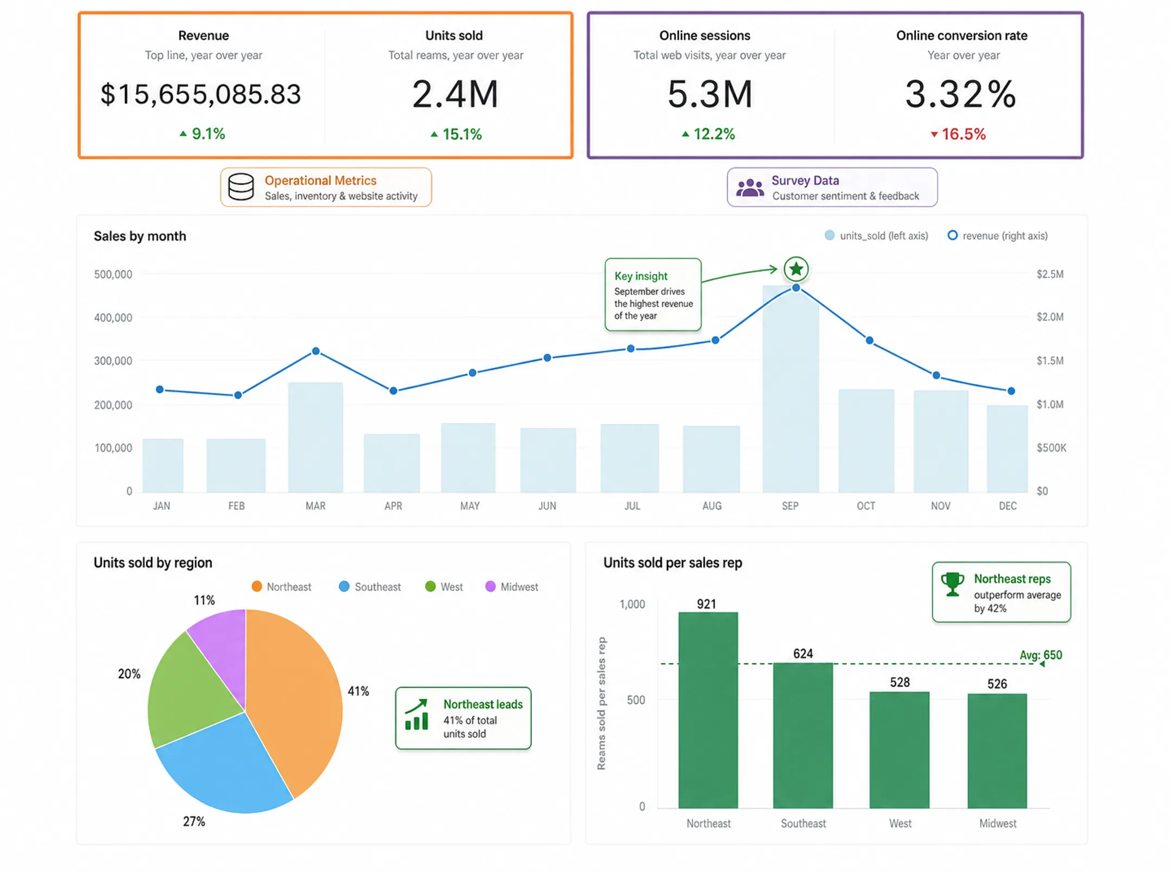Viewport: 1172px width, 872px height.
Task: Toggle revenue right axis legend entry
Action: 997,235
